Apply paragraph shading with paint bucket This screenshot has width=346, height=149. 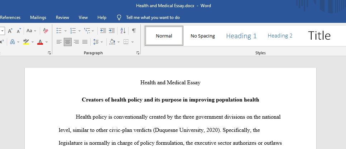click(112, 41)
